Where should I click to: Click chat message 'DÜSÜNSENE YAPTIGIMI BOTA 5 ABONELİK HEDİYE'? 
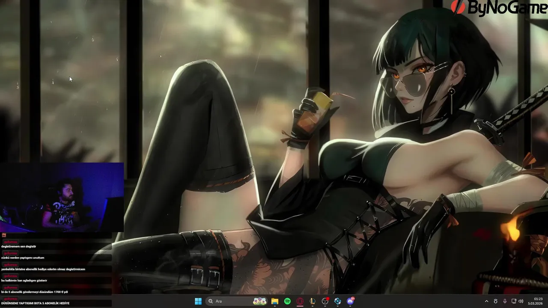(x=35, y=303)
